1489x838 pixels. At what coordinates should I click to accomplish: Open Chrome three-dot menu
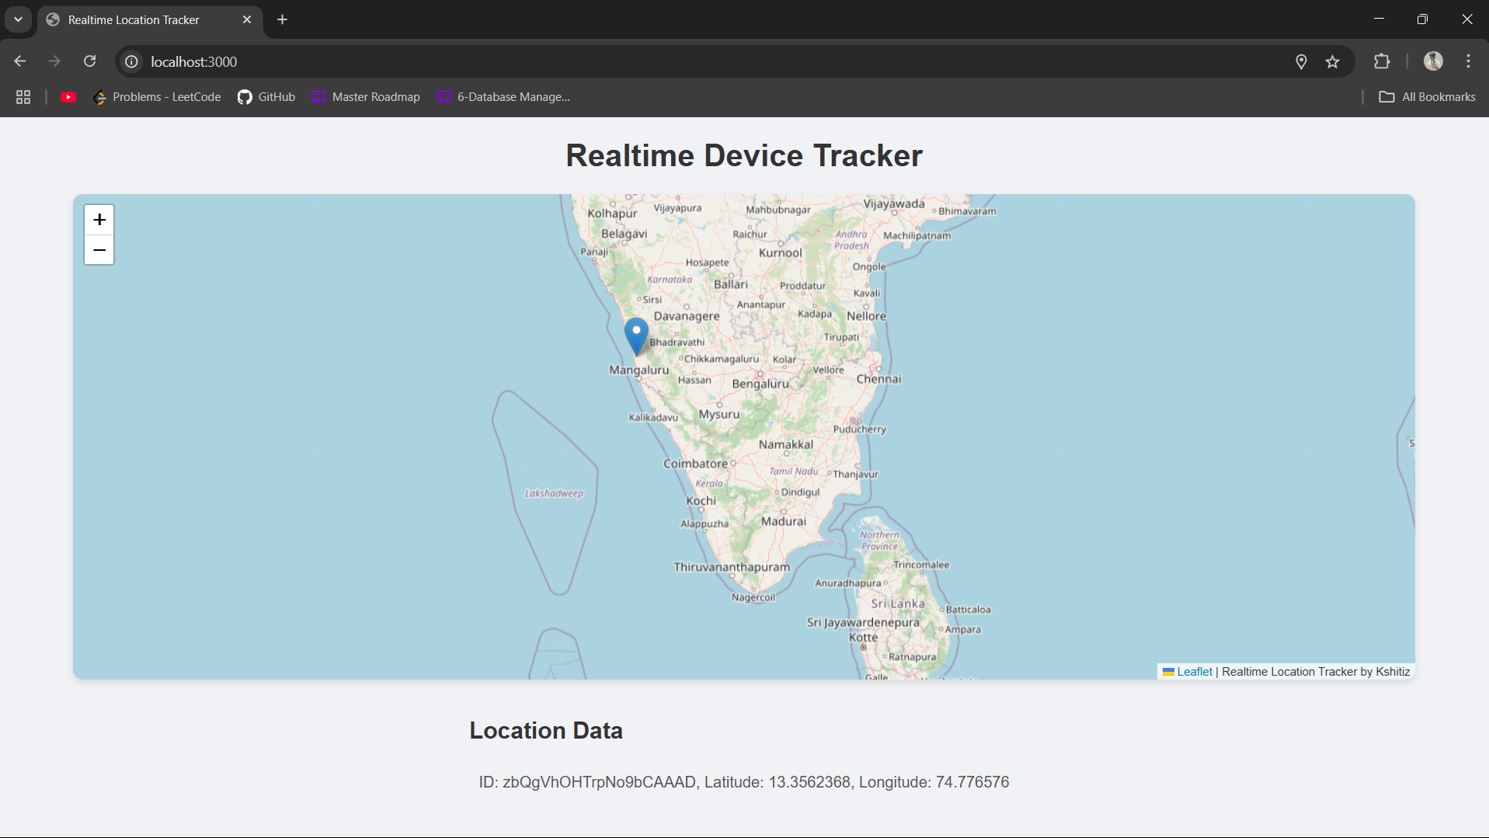[1468, 61]
